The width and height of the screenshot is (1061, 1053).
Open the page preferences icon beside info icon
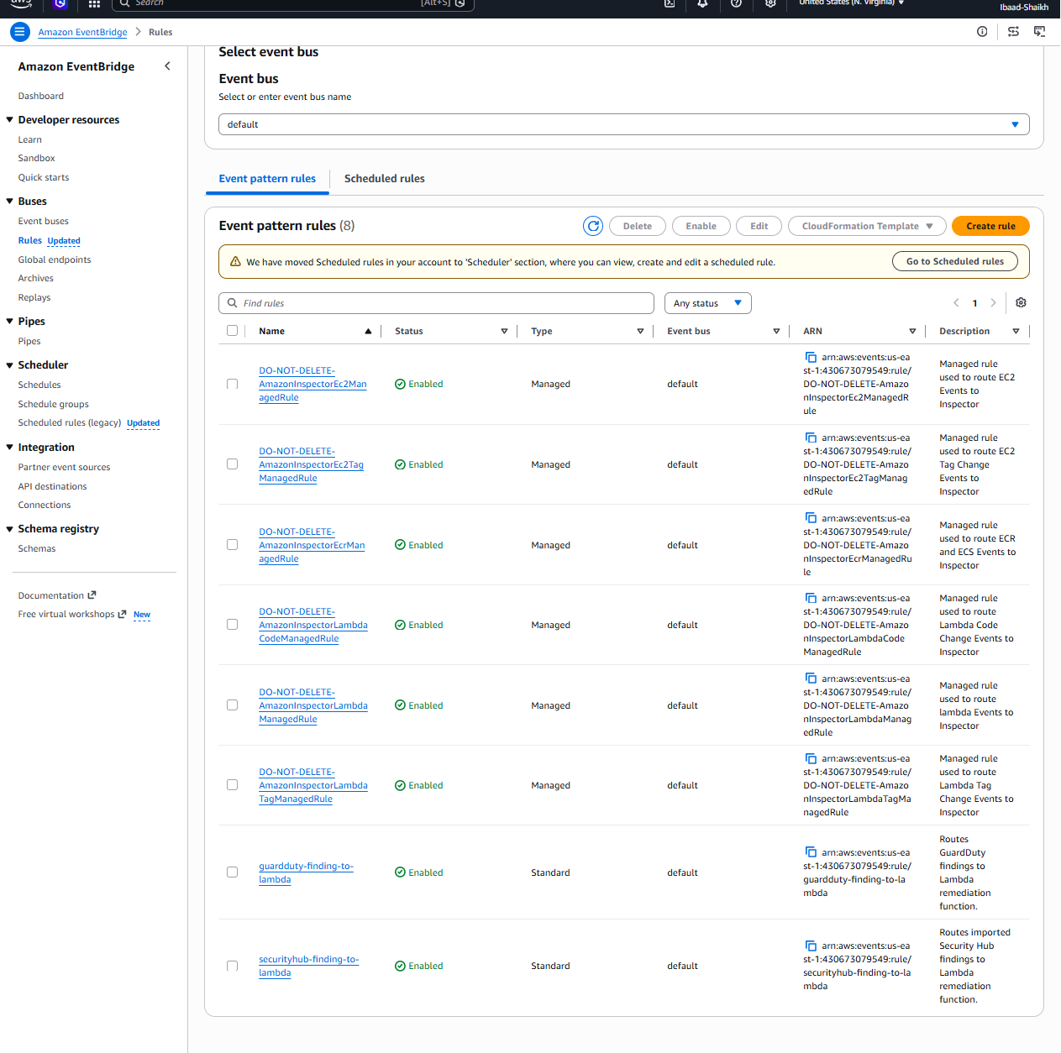point(1013,32)
